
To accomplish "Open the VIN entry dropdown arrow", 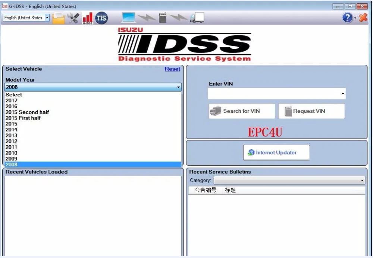I will [x=343, y=93].
